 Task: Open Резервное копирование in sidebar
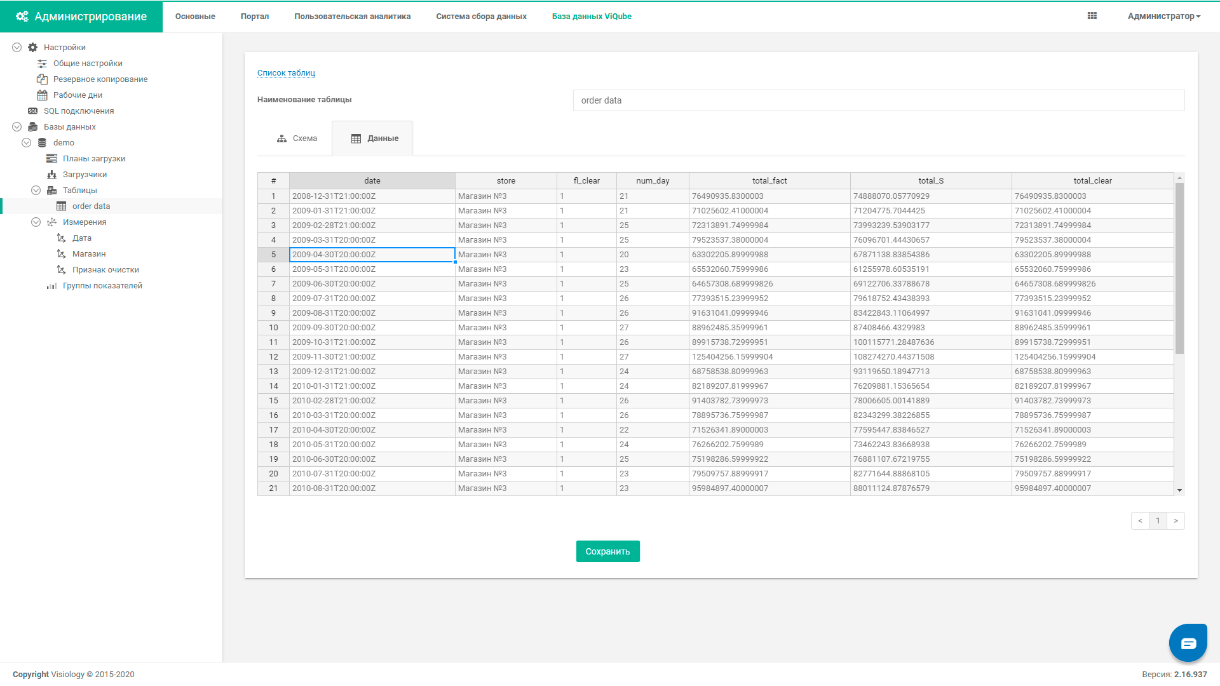[x=100, y=79]
